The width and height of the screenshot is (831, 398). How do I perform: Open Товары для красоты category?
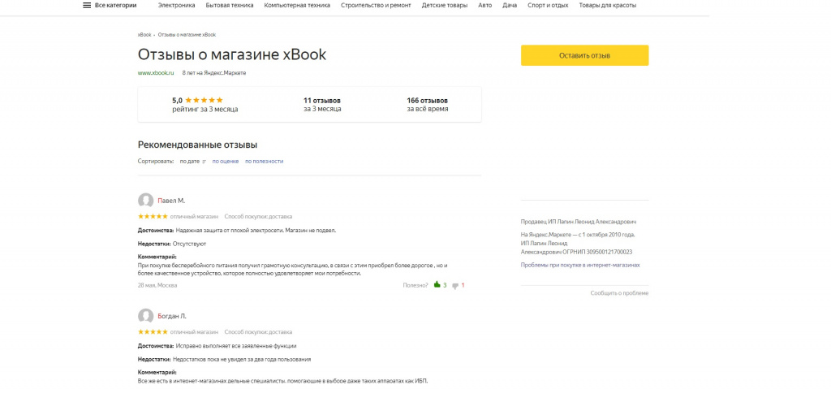pyautogui.click(x=608, y=6)
